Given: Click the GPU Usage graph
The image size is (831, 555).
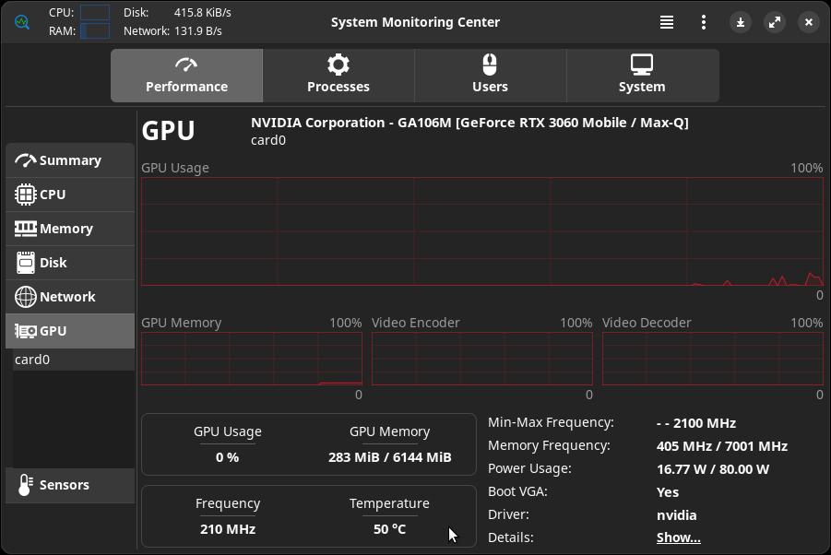Looking at the screenshot, I should pos(481,231).
